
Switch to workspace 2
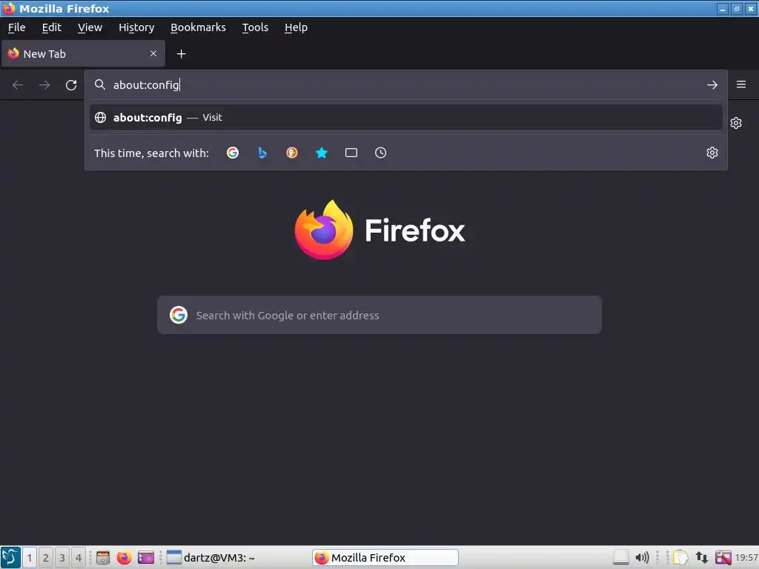[x=46, y=557]
